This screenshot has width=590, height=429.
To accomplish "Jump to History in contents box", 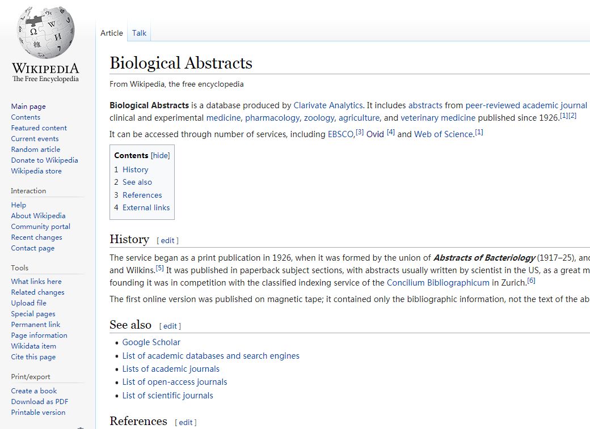I will tap(135, 169).
